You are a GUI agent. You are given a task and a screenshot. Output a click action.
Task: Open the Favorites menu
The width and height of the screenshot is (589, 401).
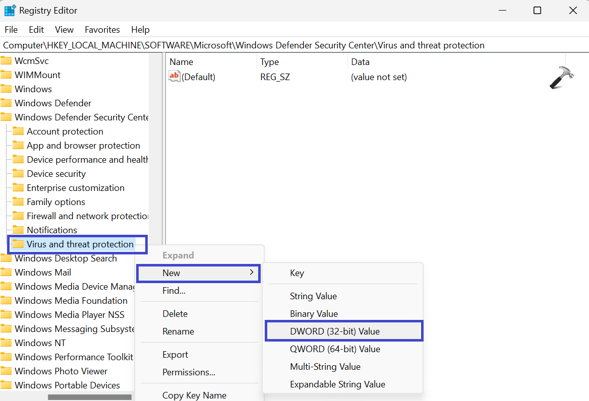pyautogui.click(x=102, y=30)
